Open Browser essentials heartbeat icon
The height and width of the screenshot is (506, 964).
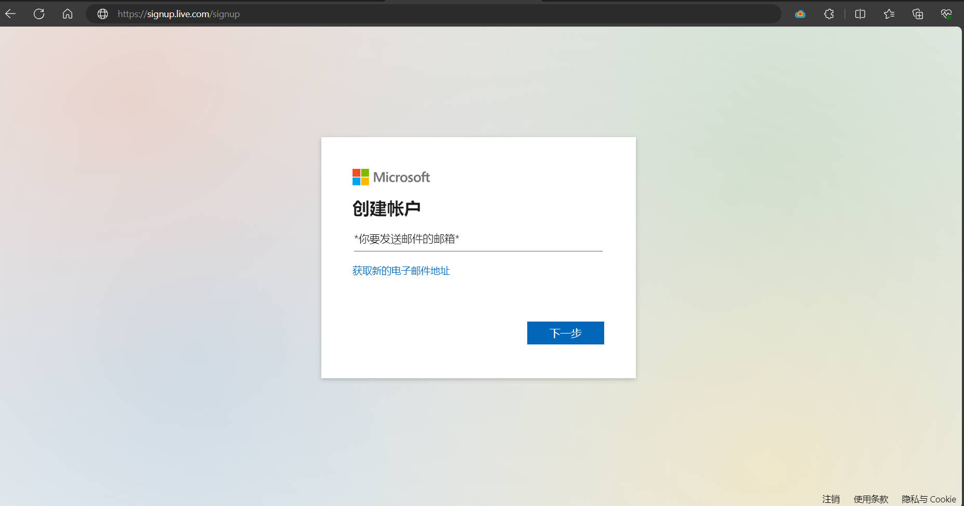click(x=946, y=14)
